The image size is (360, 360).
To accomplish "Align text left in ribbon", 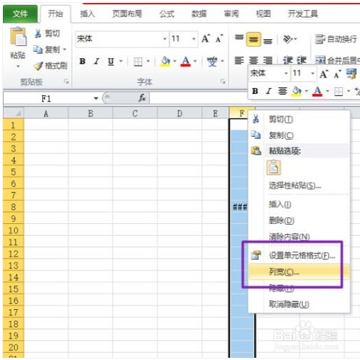I will point(239,61).
